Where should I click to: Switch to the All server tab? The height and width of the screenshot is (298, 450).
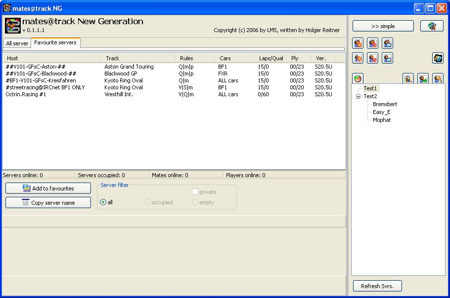click(17, 43)
